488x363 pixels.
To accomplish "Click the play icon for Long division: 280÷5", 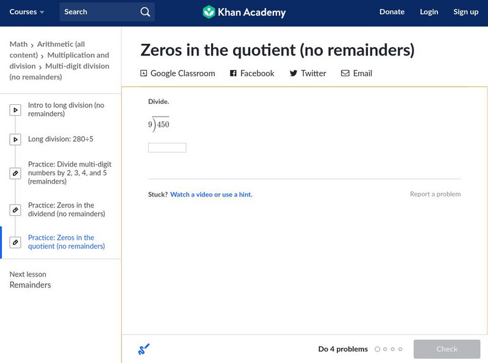I will coord(15,139).
